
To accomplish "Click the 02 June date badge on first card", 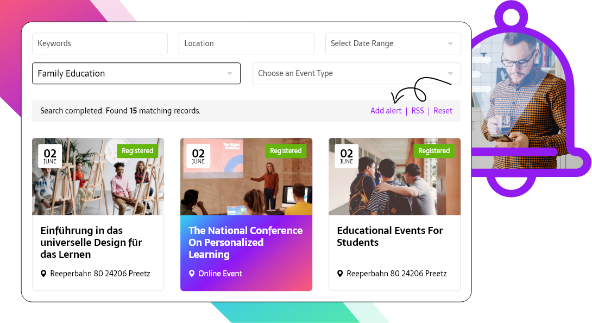I will [50, 156].
